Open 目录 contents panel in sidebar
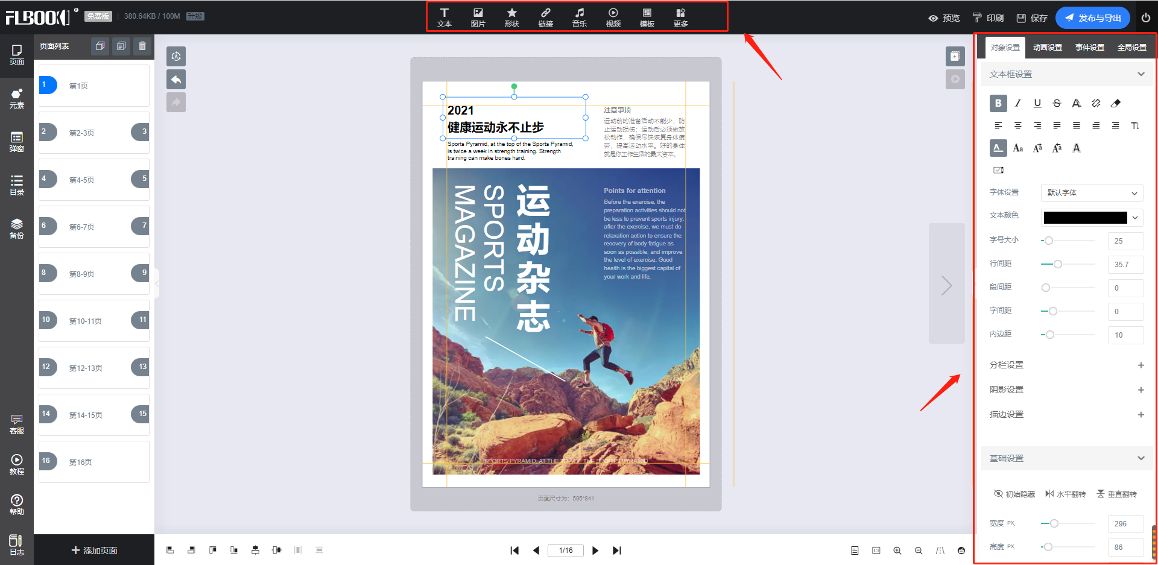This screenshot has width=1158, height=565. 17,186
